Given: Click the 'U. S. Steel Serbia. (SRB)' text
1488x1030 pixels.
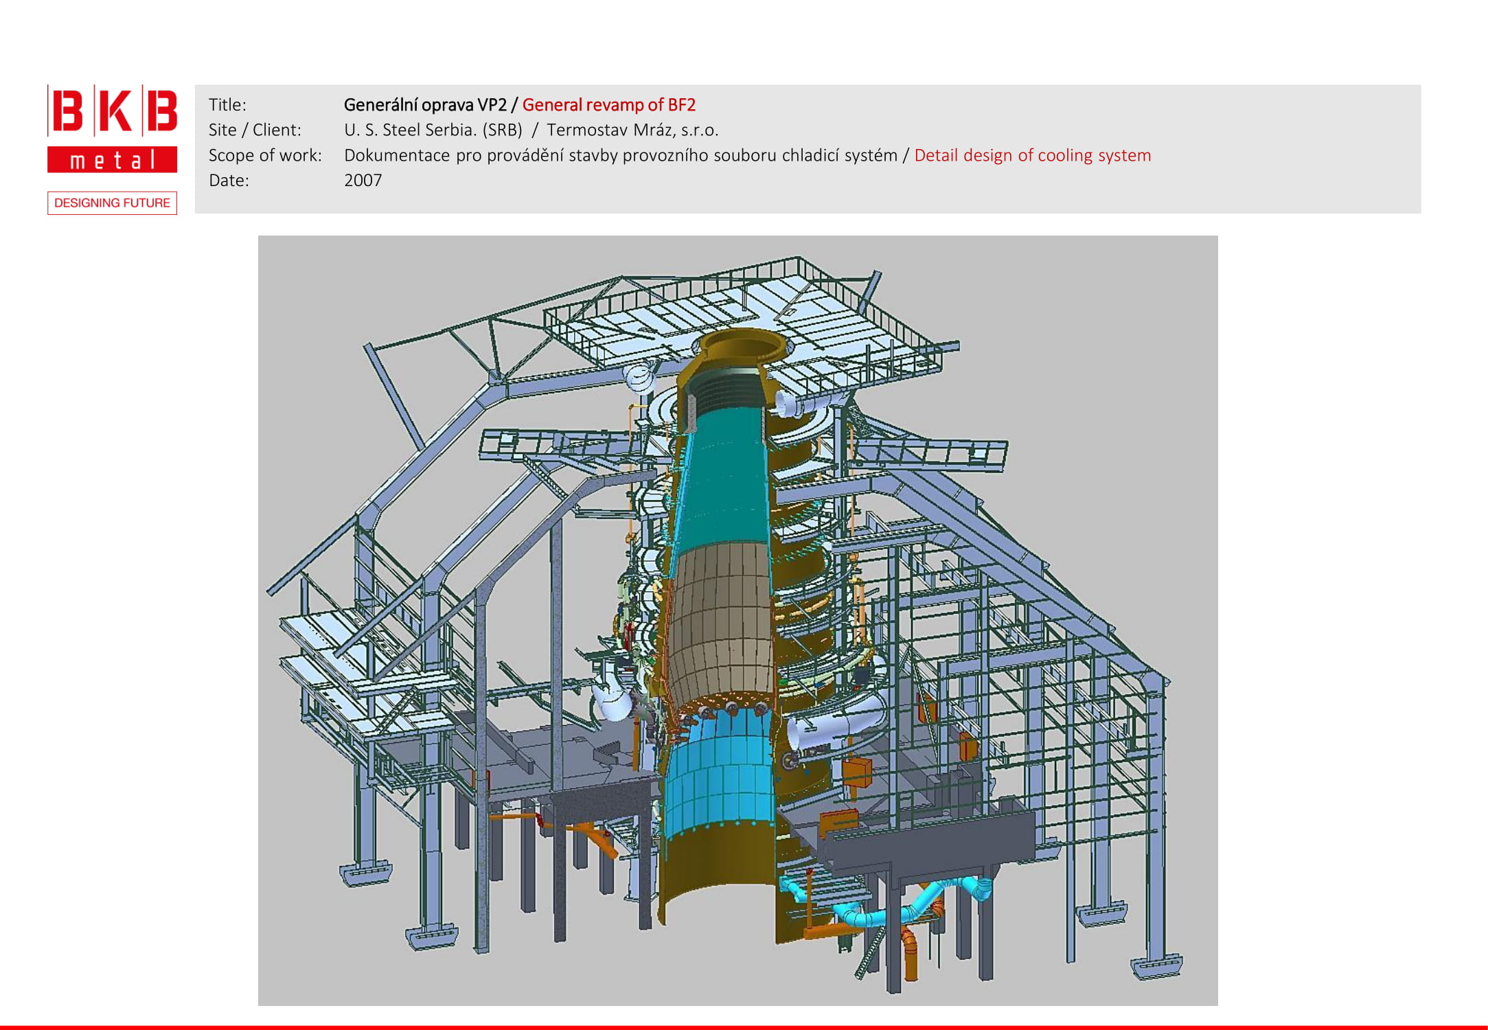Looking at the screenshot, I should click(433, 130).
